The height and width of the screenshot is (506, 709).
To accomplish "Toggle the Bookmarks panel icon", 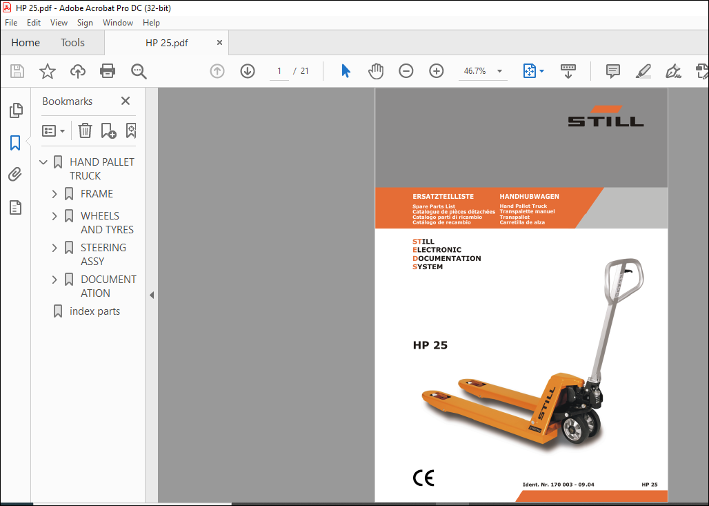I will 15,143.
